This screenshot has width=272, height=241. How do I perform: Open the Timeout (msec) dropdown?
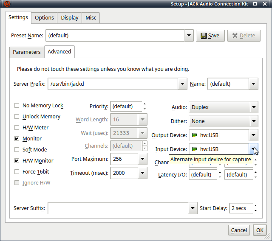tap(143, 173)
